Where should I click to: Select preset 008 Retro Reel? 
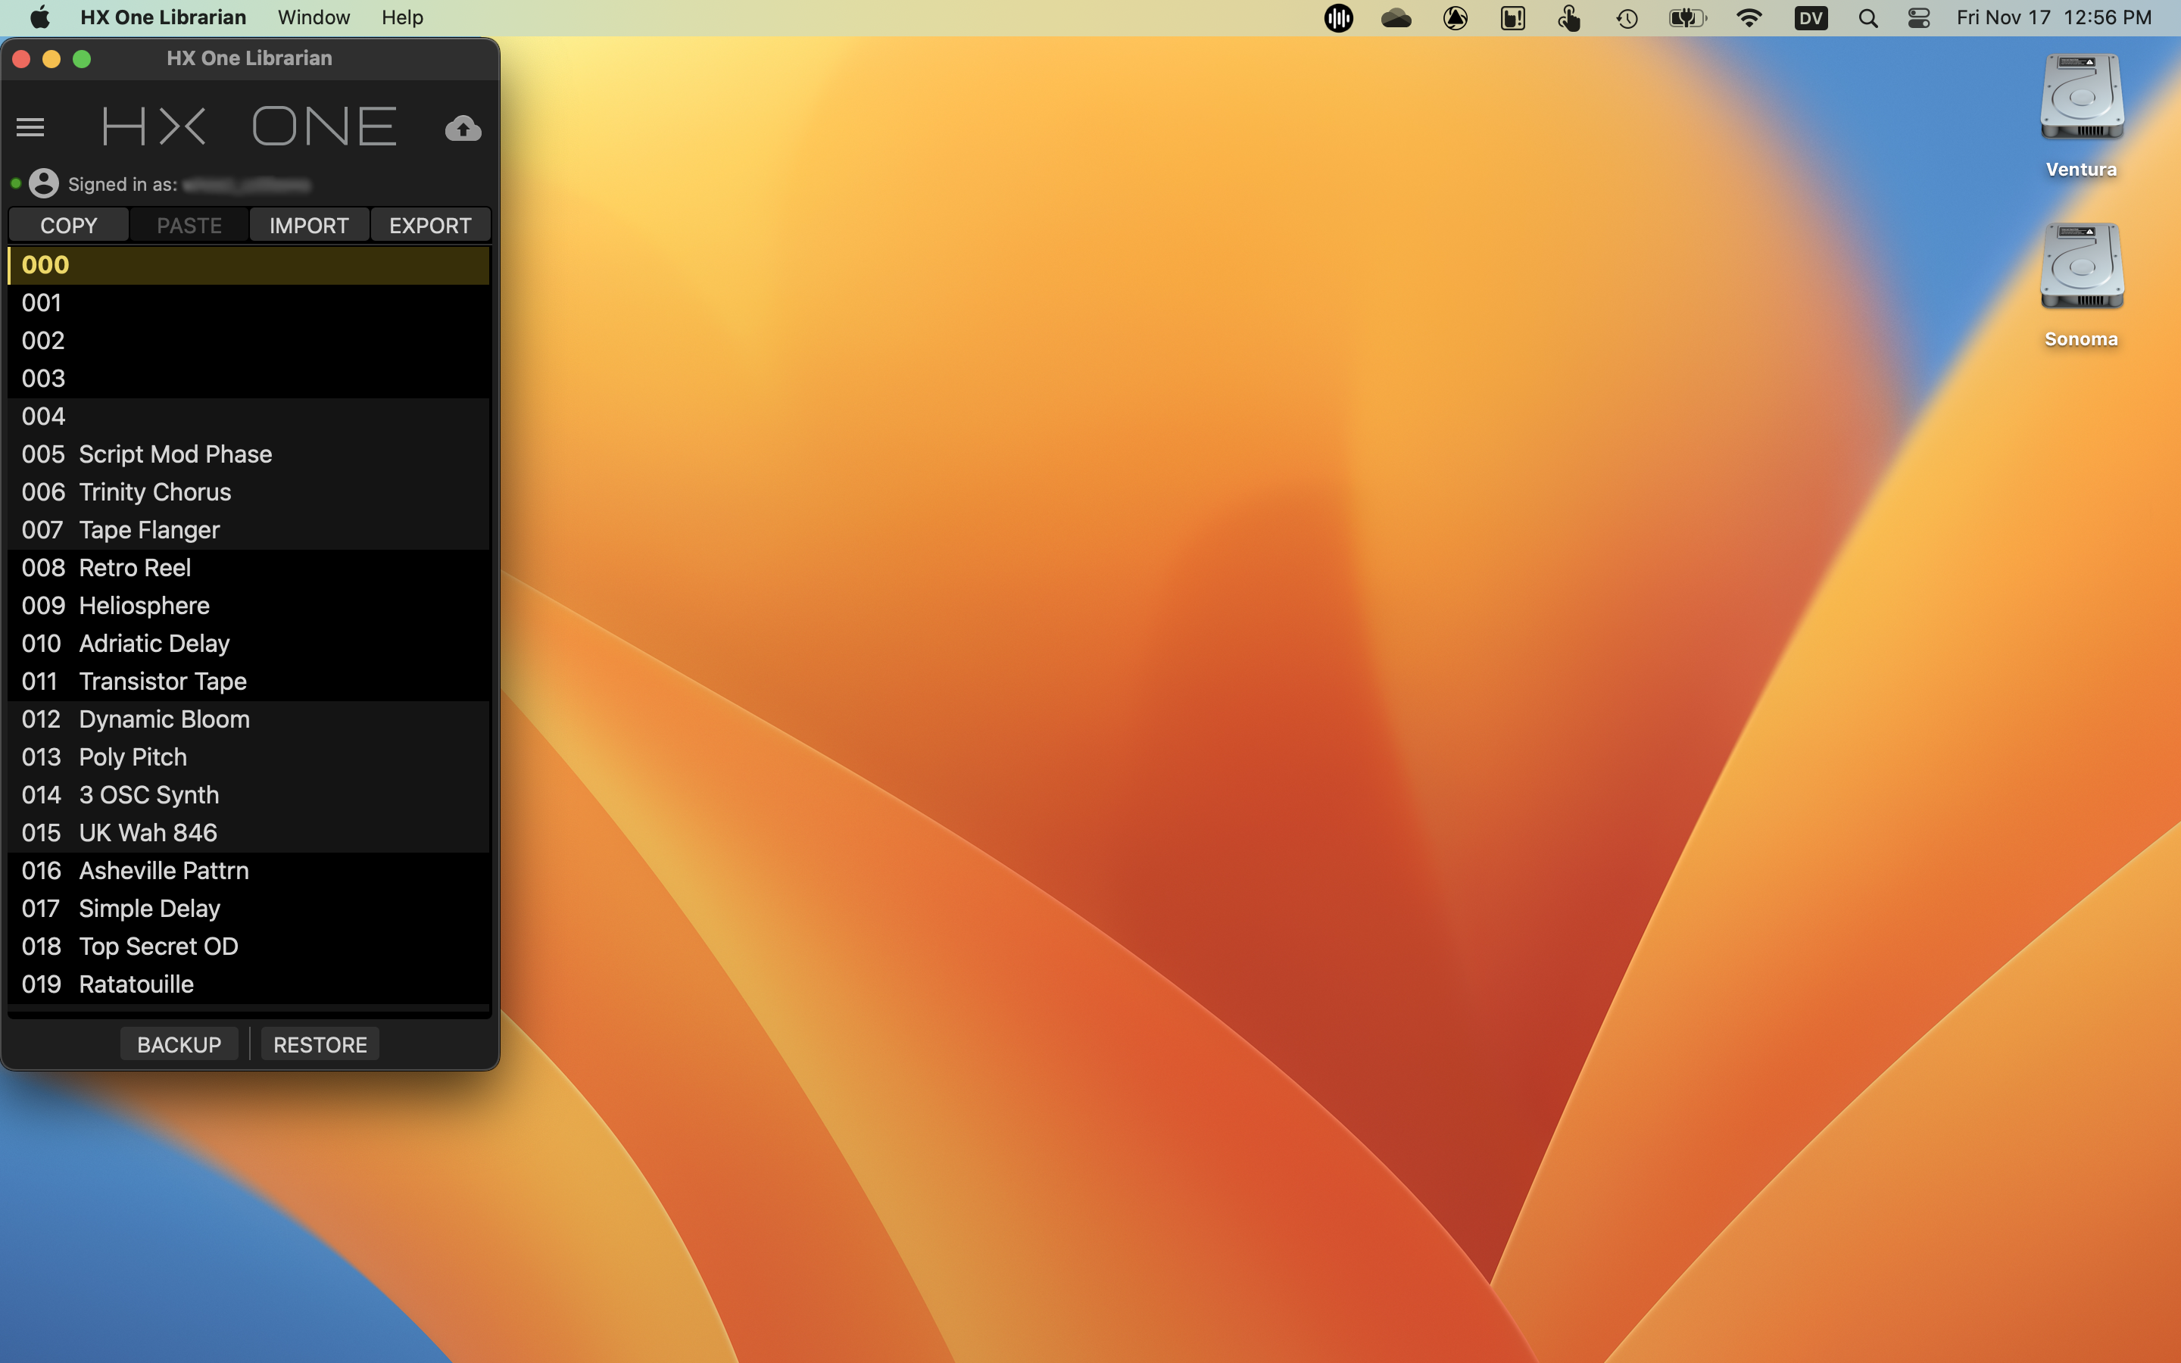248,568
